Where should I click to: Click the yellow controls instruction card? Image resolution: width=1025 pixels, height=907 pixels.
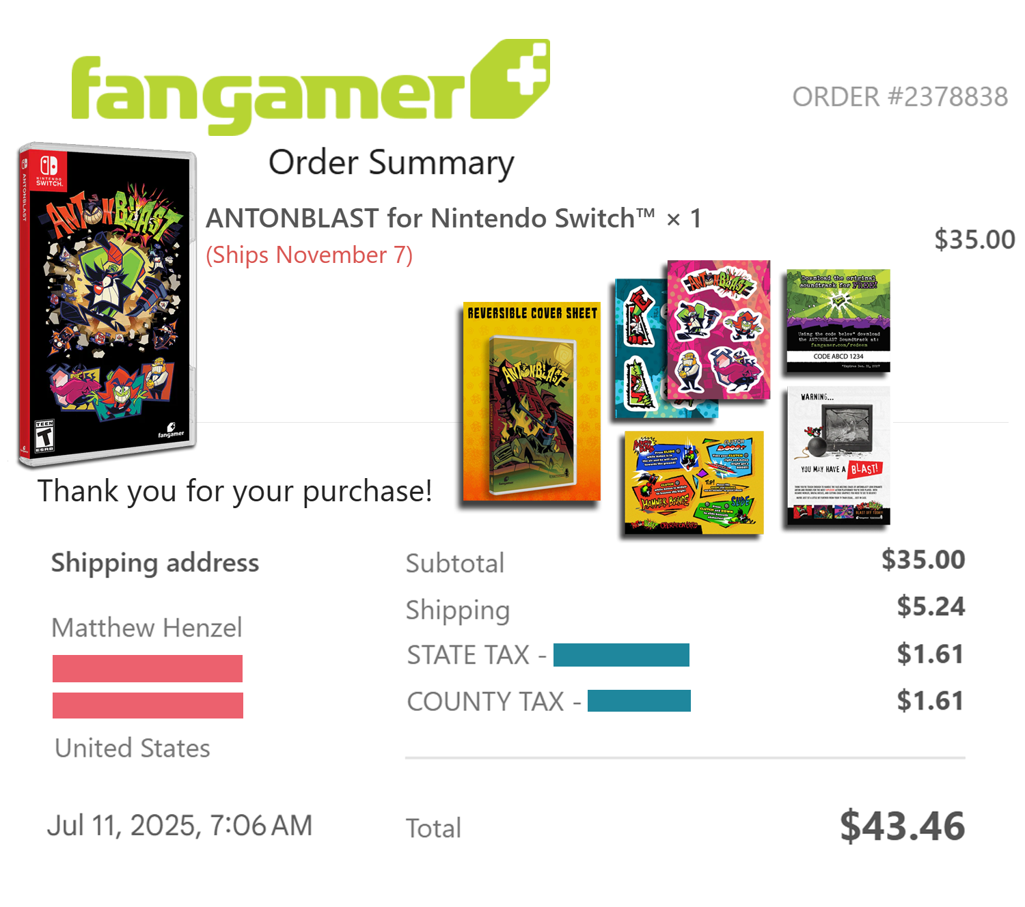694,482
